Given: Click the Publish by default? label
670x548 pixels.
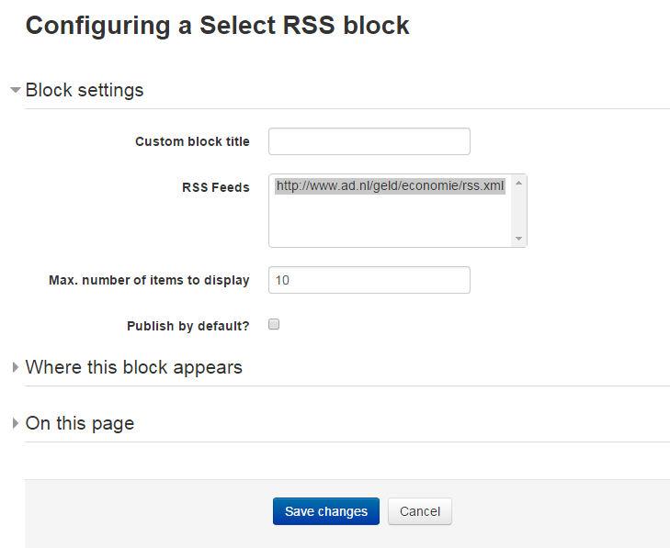Looking at the screenshot, I should tap(188, 326).
